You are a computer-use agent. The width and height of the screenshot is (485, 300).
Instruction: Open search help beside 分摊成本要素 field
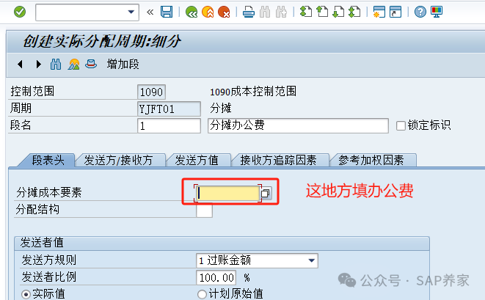[x=266, y=193]
